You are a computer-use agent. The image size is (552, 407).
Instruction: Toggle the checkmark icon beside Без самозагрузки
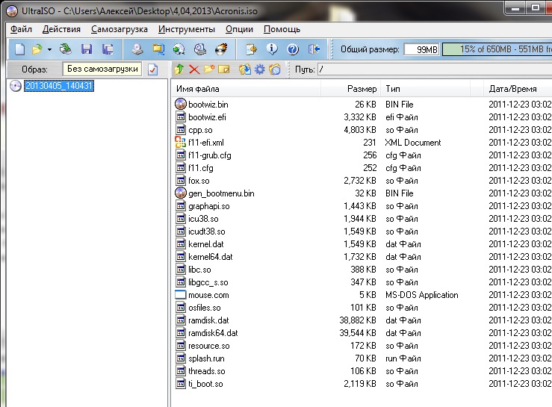[x=153, y=69]
